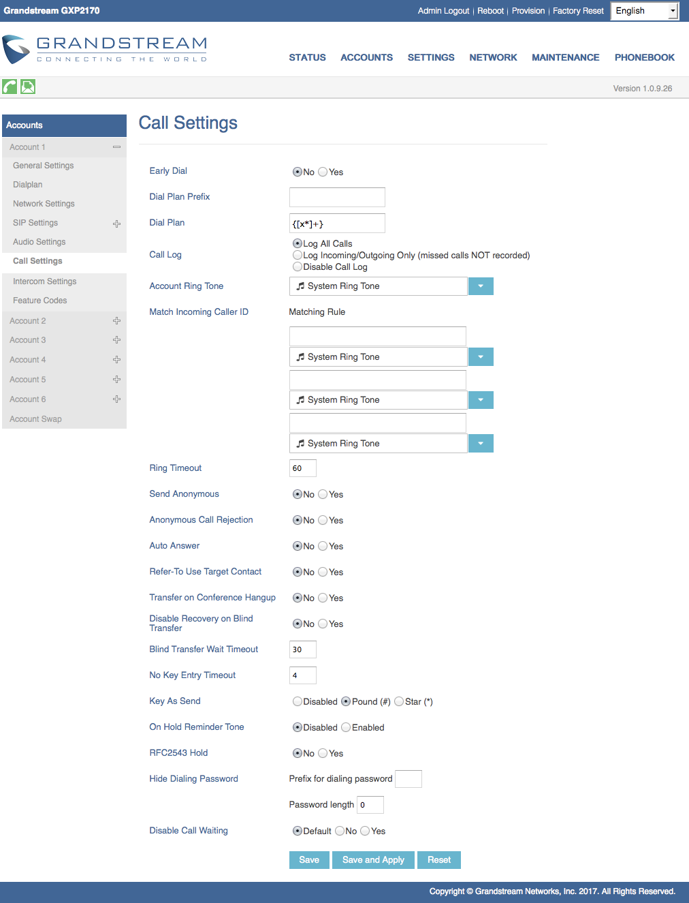
Task: Click the Factory Reset link
Action: (x=578, y=11)
